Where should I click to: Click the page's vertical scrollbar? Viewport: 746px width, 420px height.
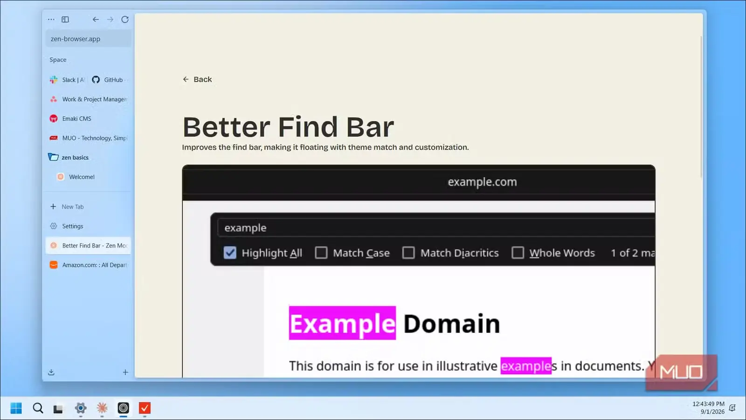coord(701,106)
